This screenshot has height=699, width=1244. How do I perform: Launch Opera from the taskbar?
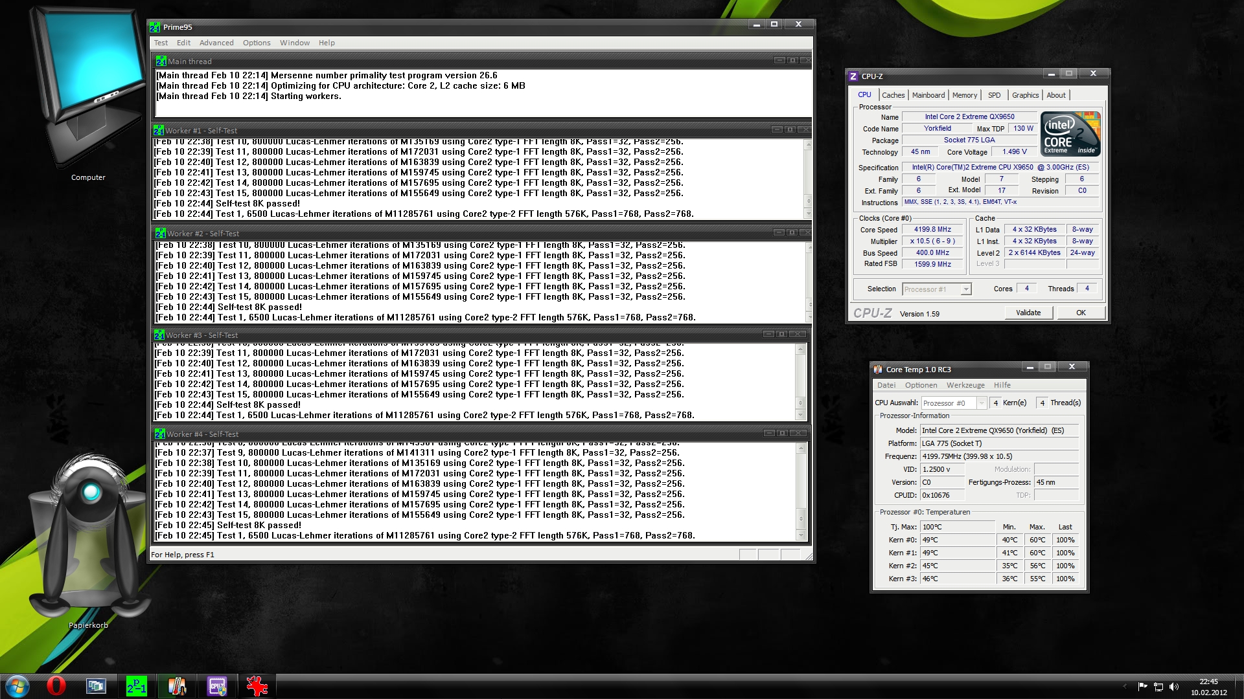point(56,685)
